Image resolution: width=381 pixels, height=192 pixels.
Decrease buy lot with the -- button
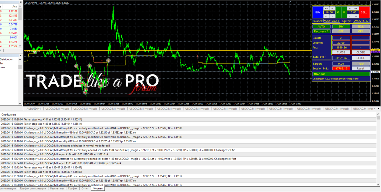(326, 16)
